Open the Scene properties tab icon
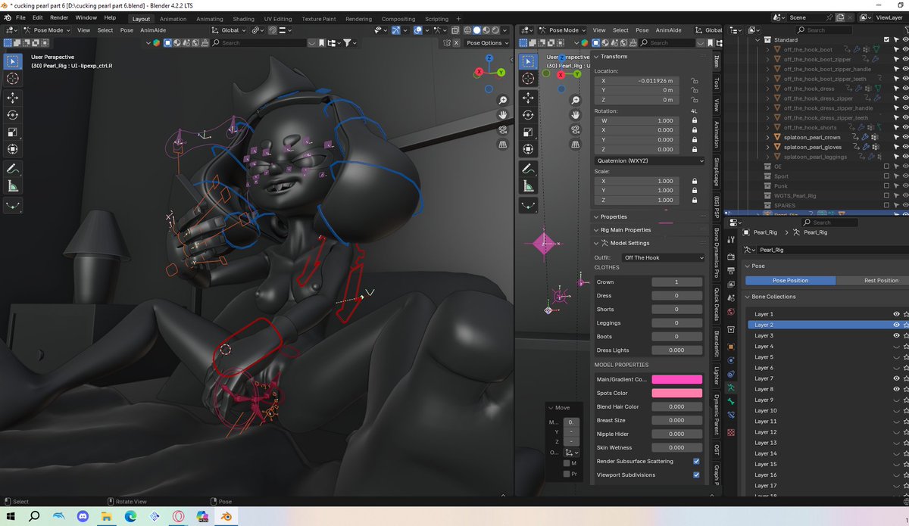The image size is (909, 526). (731, 297)
